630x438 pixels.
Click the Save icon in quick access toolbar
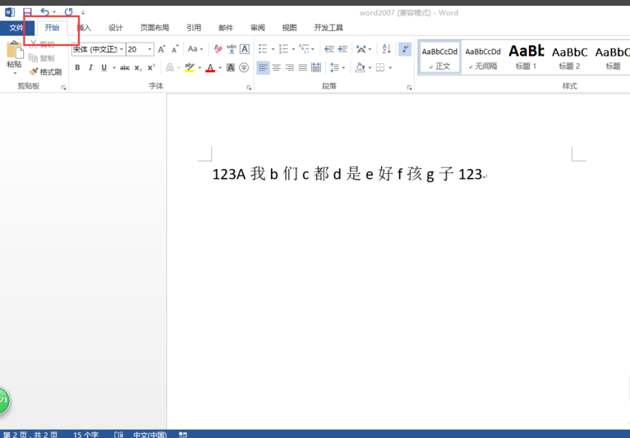[x=27, y=12]
